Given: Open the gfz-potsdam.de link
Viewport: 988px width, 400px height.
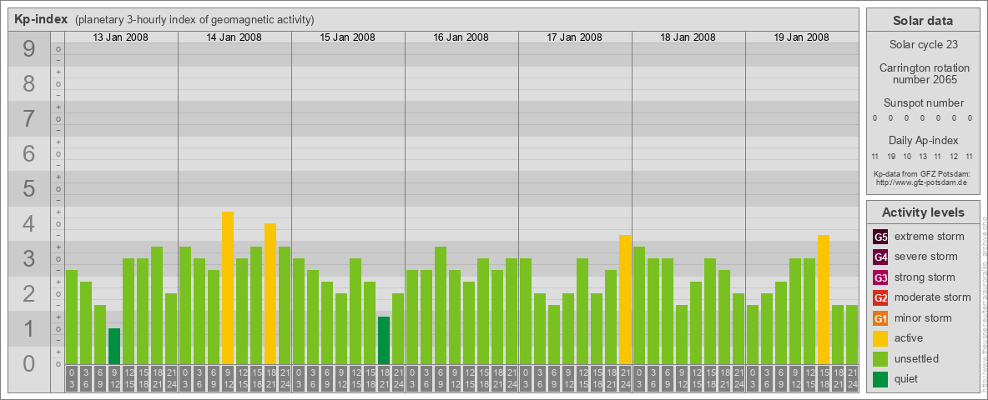Looking at the screenshot, I should (922, 182).
